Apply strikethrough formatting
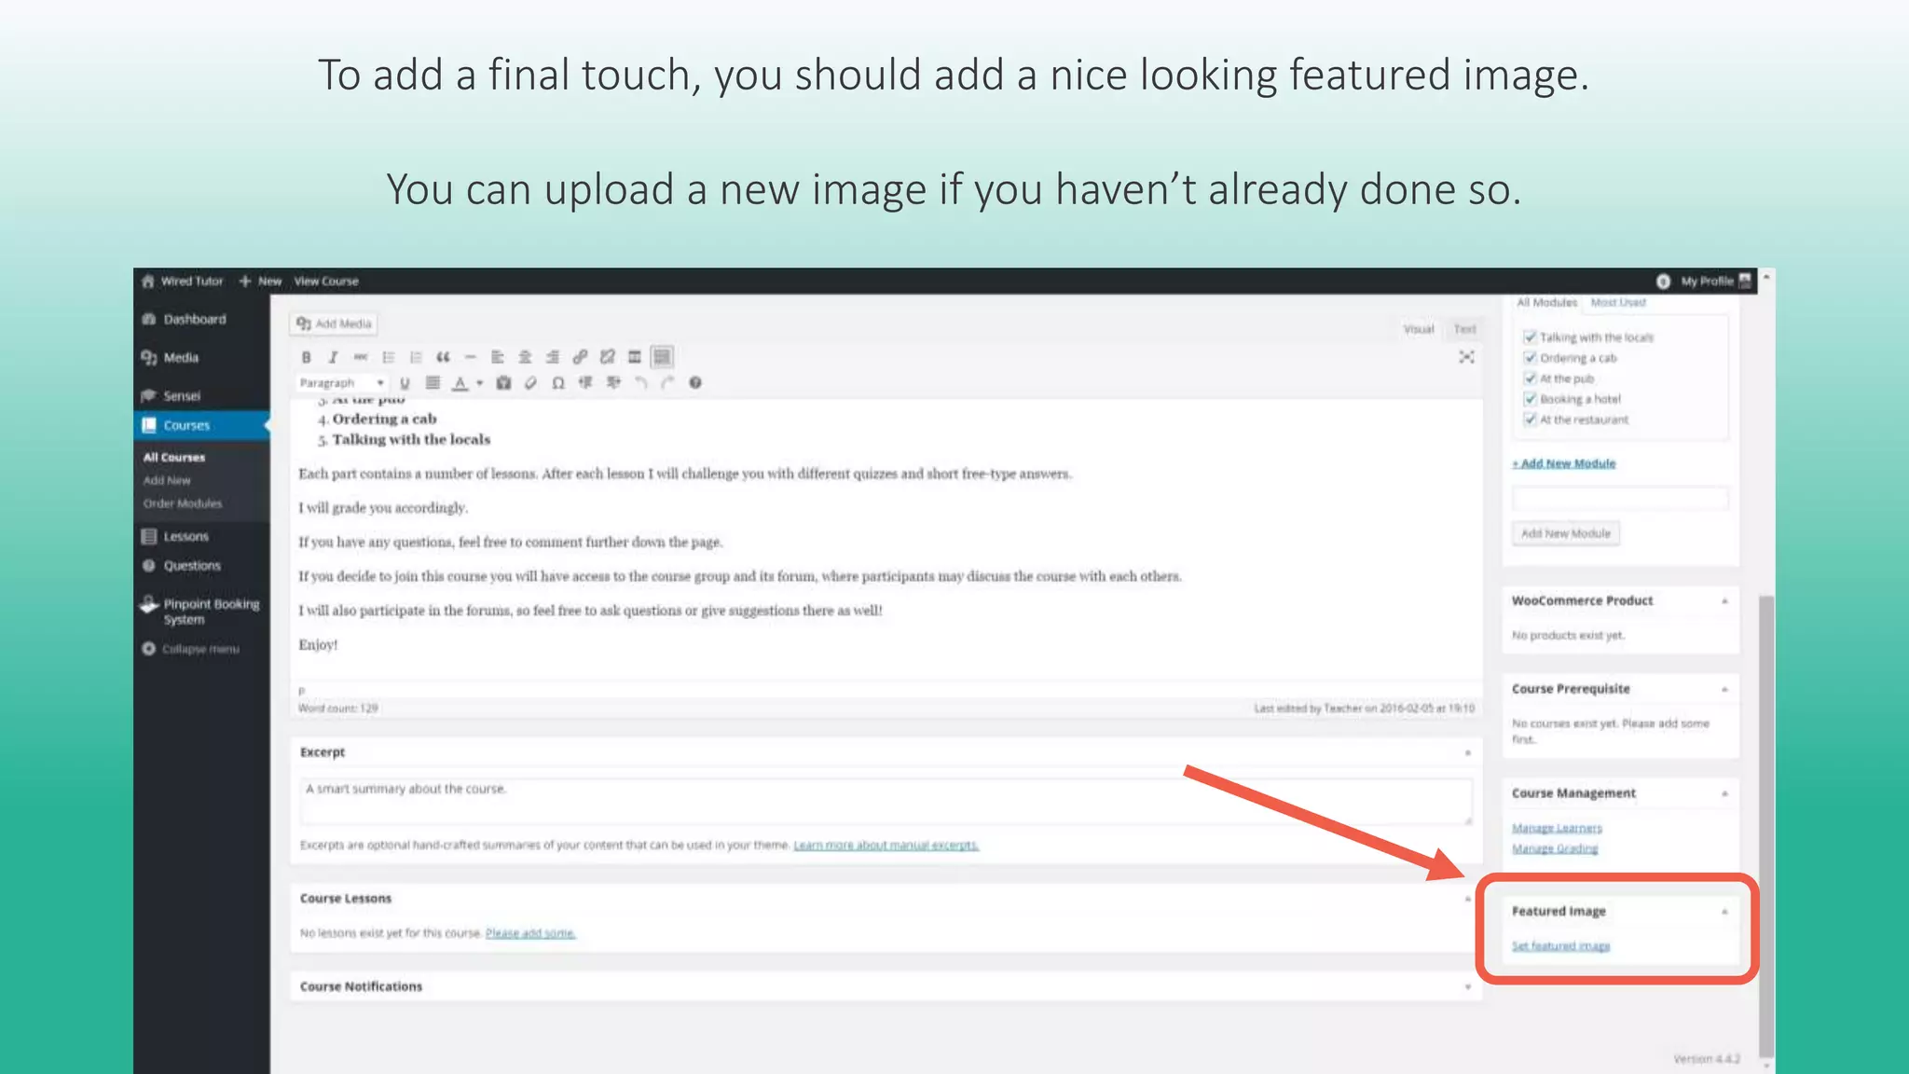 click(361, 357)
